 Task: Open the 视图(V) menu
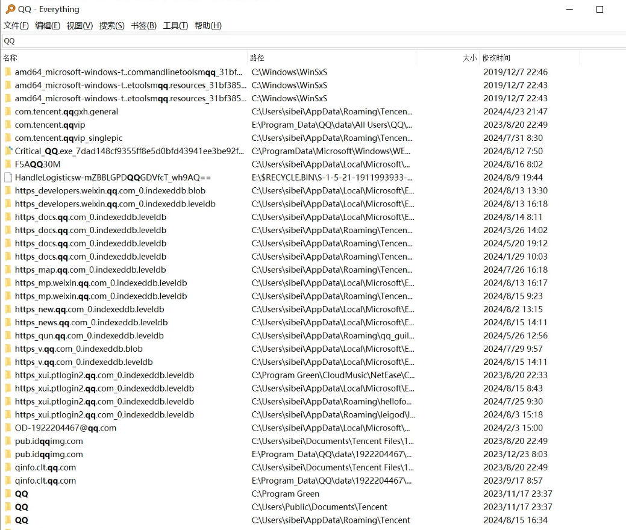tap(80, 25)
